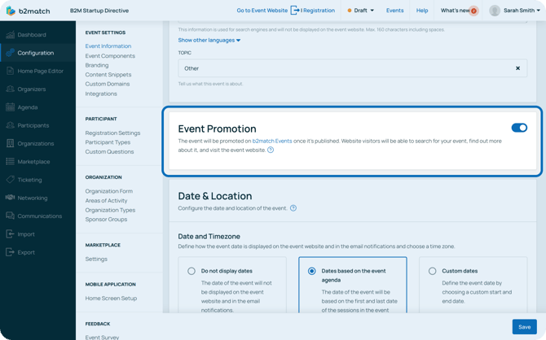Click help icon beside Event Promotion description
The image size is (546, 340).
(271, 150)
